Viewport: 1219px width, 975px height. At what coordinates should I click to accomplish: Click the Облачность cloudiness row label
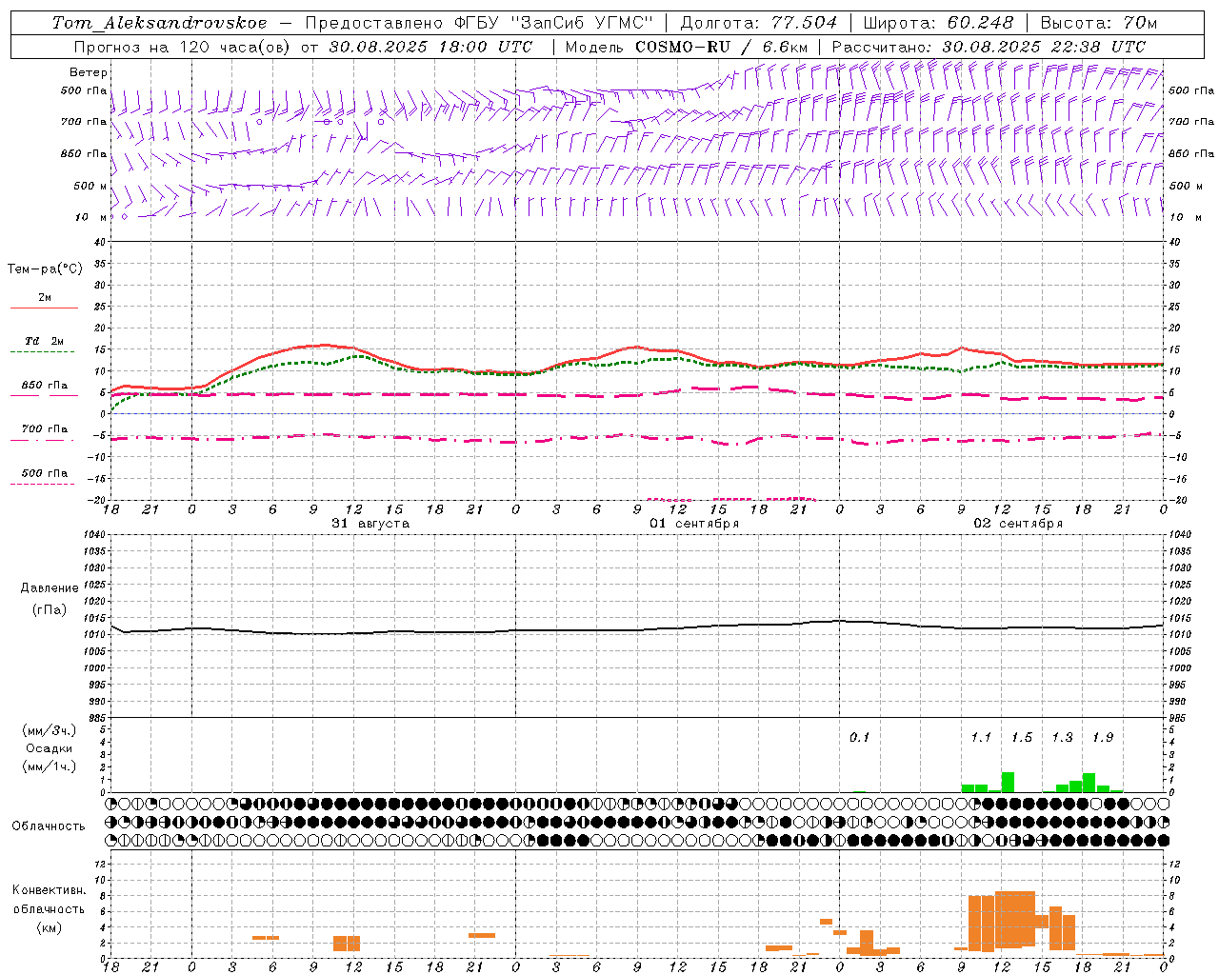[x=49, y=826]
